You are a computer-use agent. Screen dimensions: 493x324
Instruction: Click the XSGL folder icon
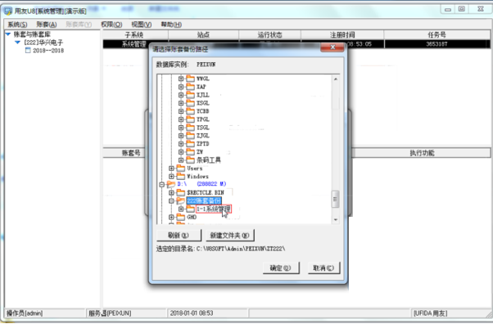tap(190, 103)
